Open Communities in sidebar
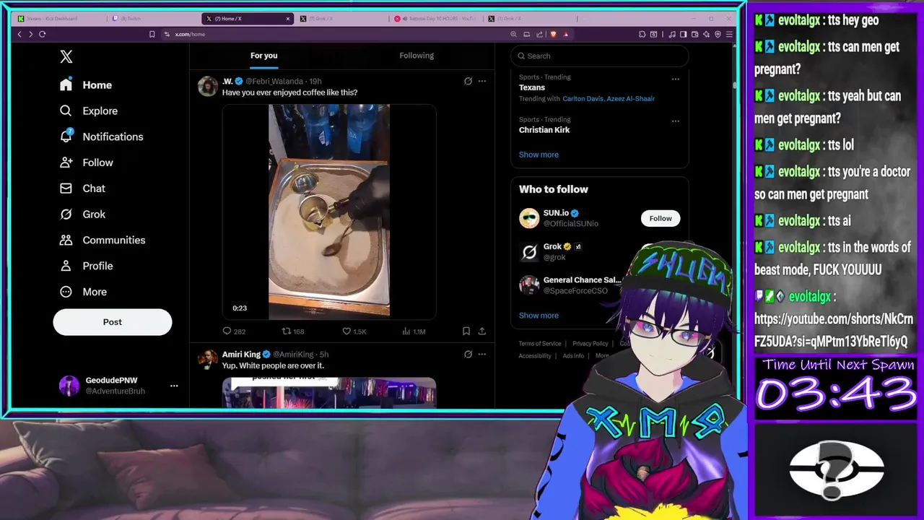924x520 pixels. (x=103, y=240)
